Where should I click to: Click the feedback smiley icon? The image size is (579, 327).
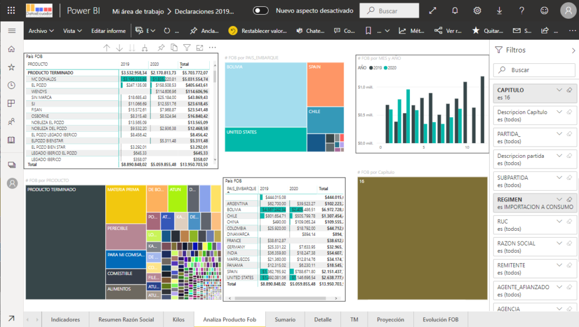545,11
